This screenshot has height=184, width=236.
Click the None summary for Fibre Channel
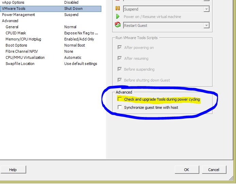69,51
